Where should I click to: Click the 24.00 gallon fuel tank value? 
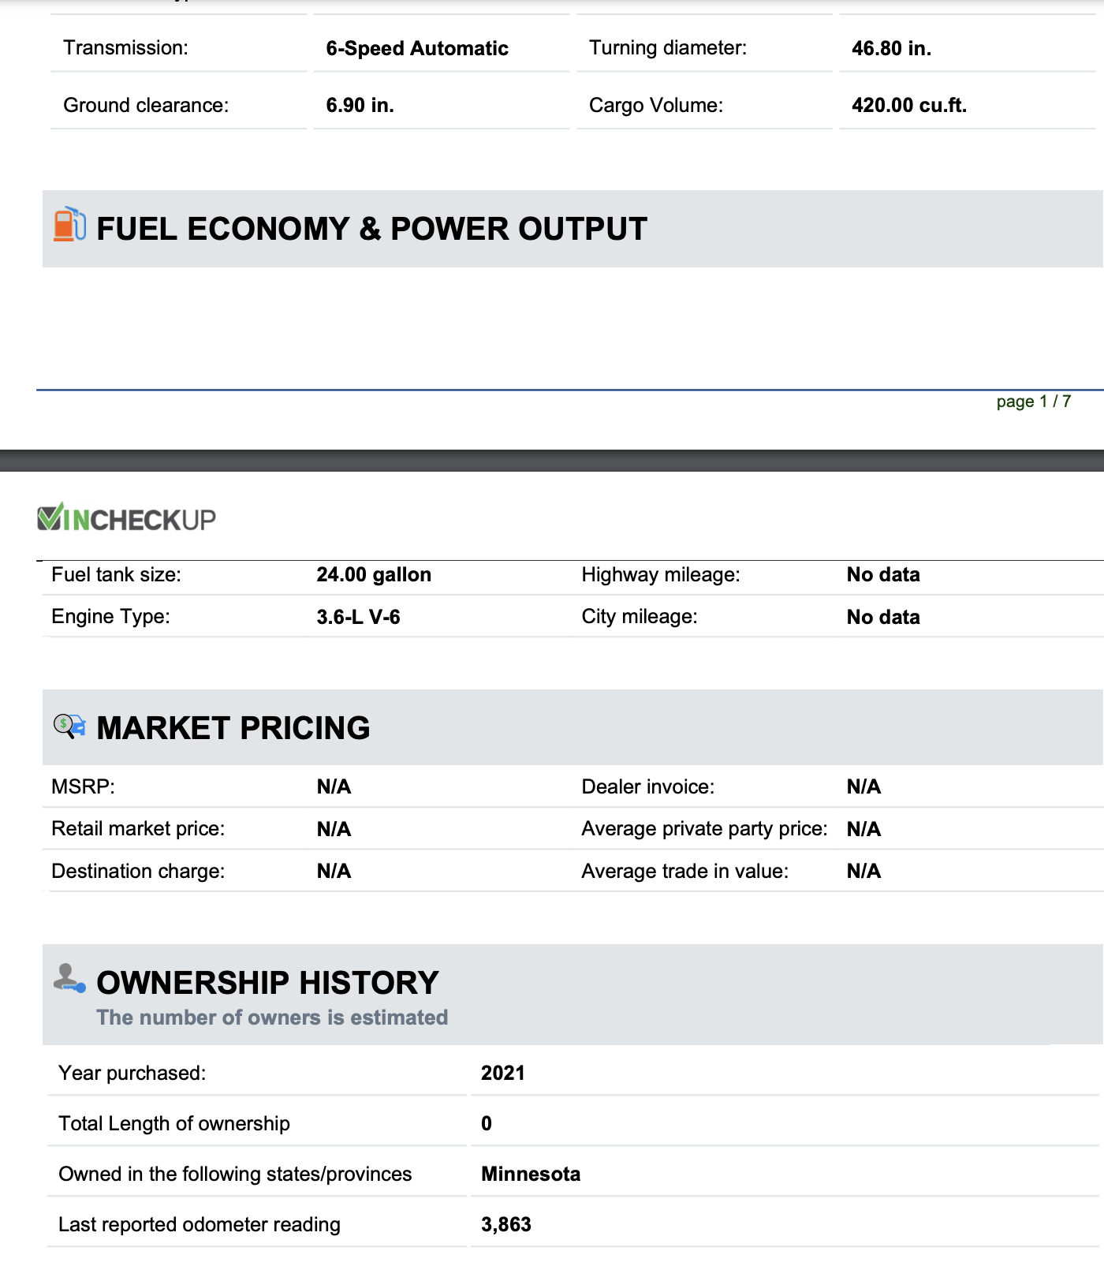[x=374, y=575]
